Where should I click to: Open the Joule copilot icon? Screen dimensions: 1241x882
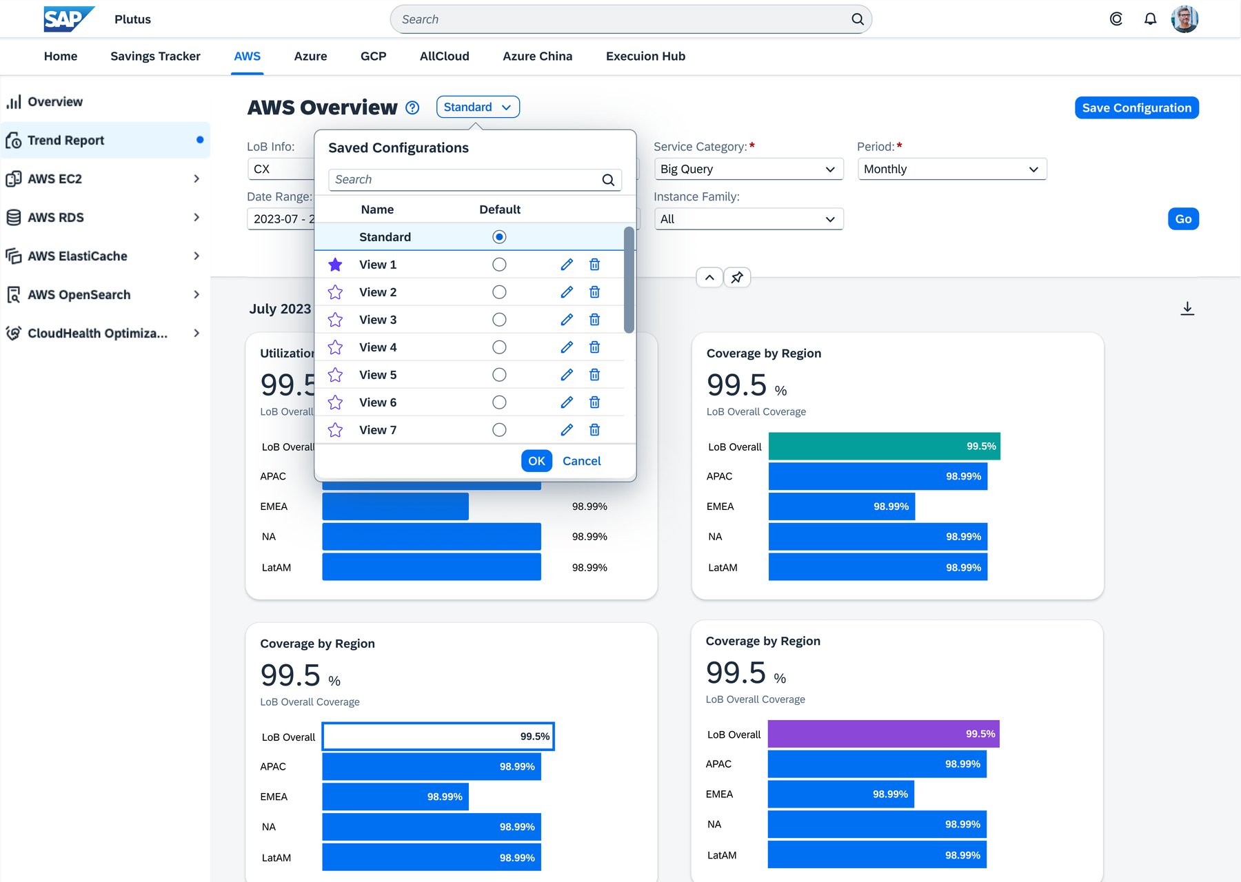[1116, 19]
